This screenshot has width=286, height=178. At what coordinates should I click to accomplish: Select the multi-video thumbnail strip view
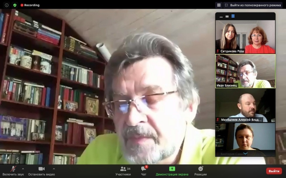233,16
